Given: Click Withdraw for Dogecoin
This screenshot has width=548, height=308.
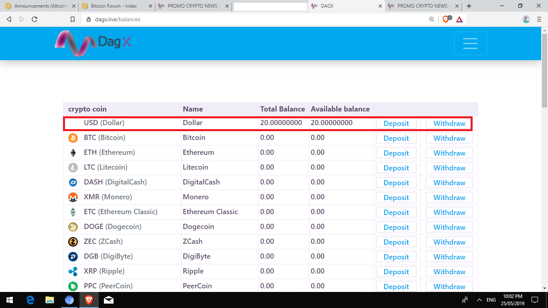Looking at the screenshot, I should 449,227.
